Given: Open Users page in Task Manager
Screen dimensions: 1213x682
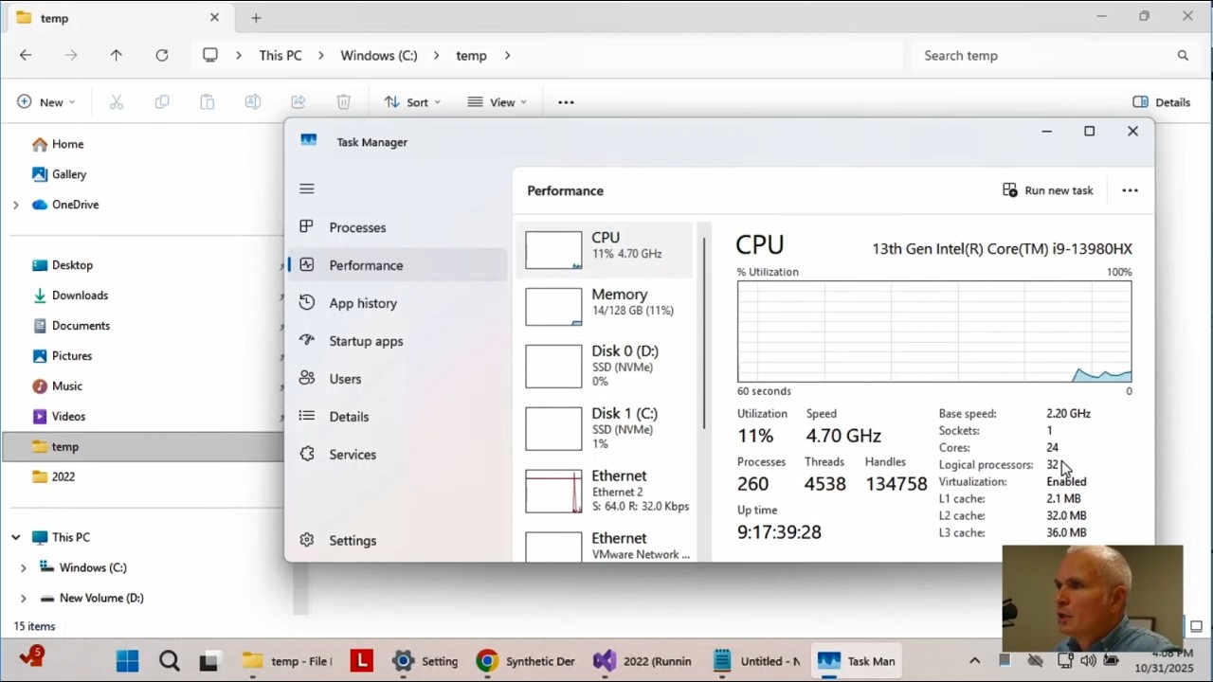Looking at the screenshot, I should pos(397,379).
